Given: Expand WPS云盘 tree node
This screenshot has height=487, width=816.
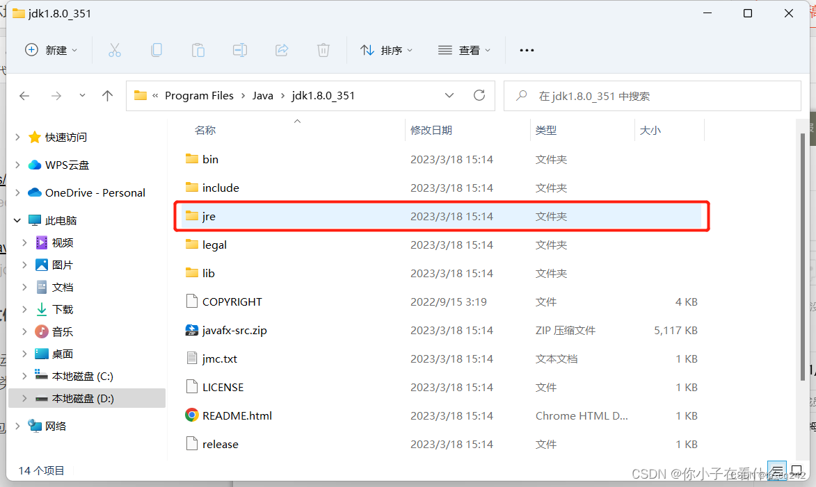Looking at the screenshot, I should tap(17, 165).
